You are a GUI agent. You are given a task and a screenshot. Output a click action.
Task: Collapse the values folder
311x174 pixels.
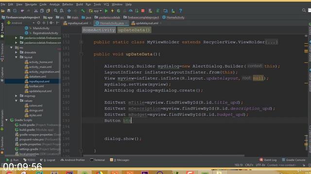tap(16, 101)
